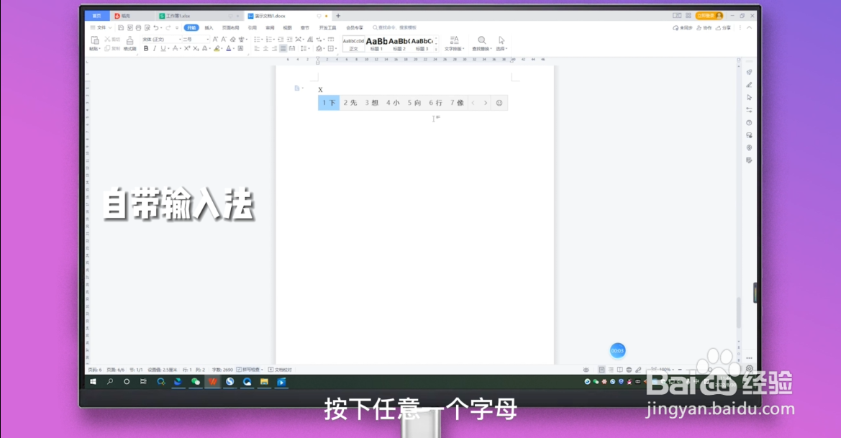Click the 协作 collaborate button
841x438 pixels.
[704, 28]
